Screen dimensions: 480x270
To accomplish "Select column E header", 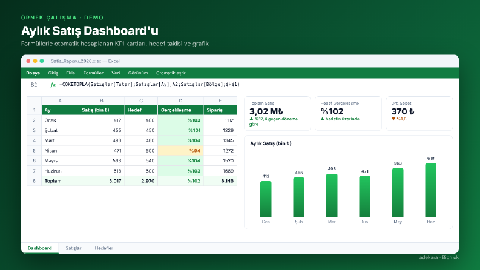I will tap(220, 100).
